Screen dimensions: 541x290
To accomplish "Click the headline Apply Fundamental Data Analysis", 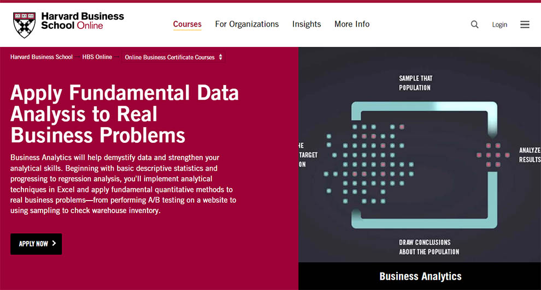I will pos(125,114).
